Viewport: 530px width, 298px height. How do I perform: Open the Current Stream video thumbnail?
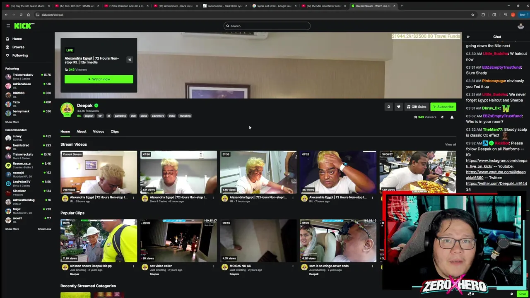tap(99, 172)
